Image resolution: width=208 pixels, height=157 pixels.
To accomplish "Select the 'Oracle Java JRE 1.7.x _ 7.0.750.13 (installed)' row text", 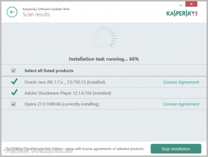I will coord(65,82).
